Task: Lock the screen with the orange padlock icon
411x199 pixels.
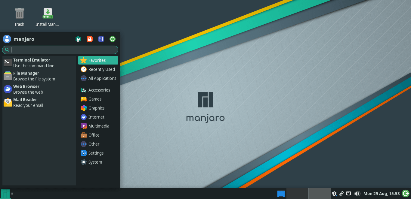Action: click(90, 39)
